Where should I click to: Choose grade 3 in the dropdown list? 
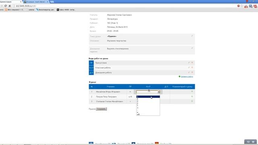148,101
